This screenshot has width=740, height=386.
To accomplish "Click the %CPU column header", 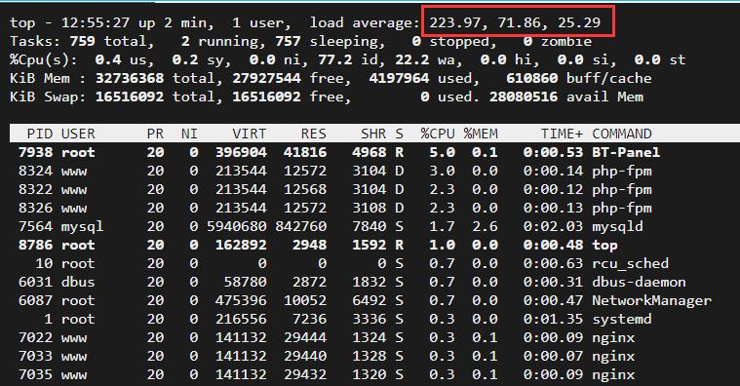I will pyautogui.click(x=438, y=134).
